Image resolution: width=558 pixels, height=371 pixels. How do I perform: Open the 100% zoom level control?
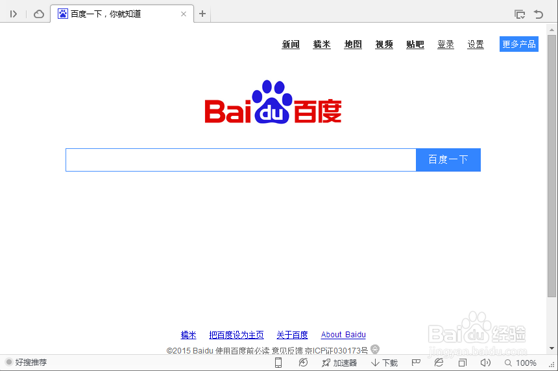click(x=520, y=363)
